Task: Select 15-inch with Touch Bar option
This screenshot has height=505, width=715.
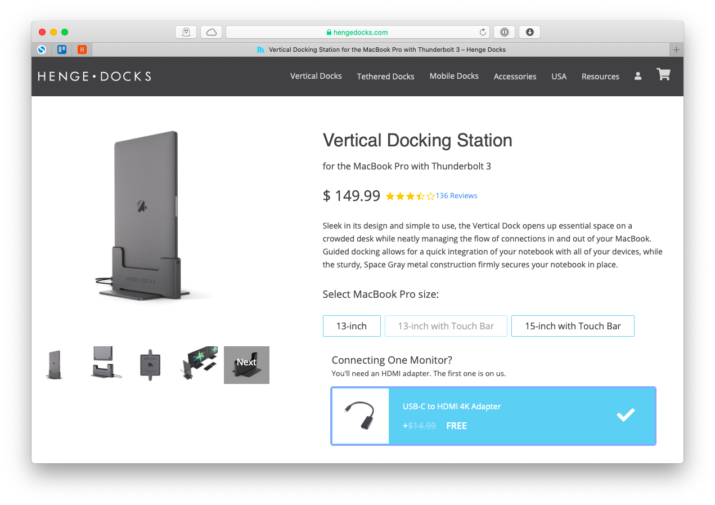Action: pos(573,326)
